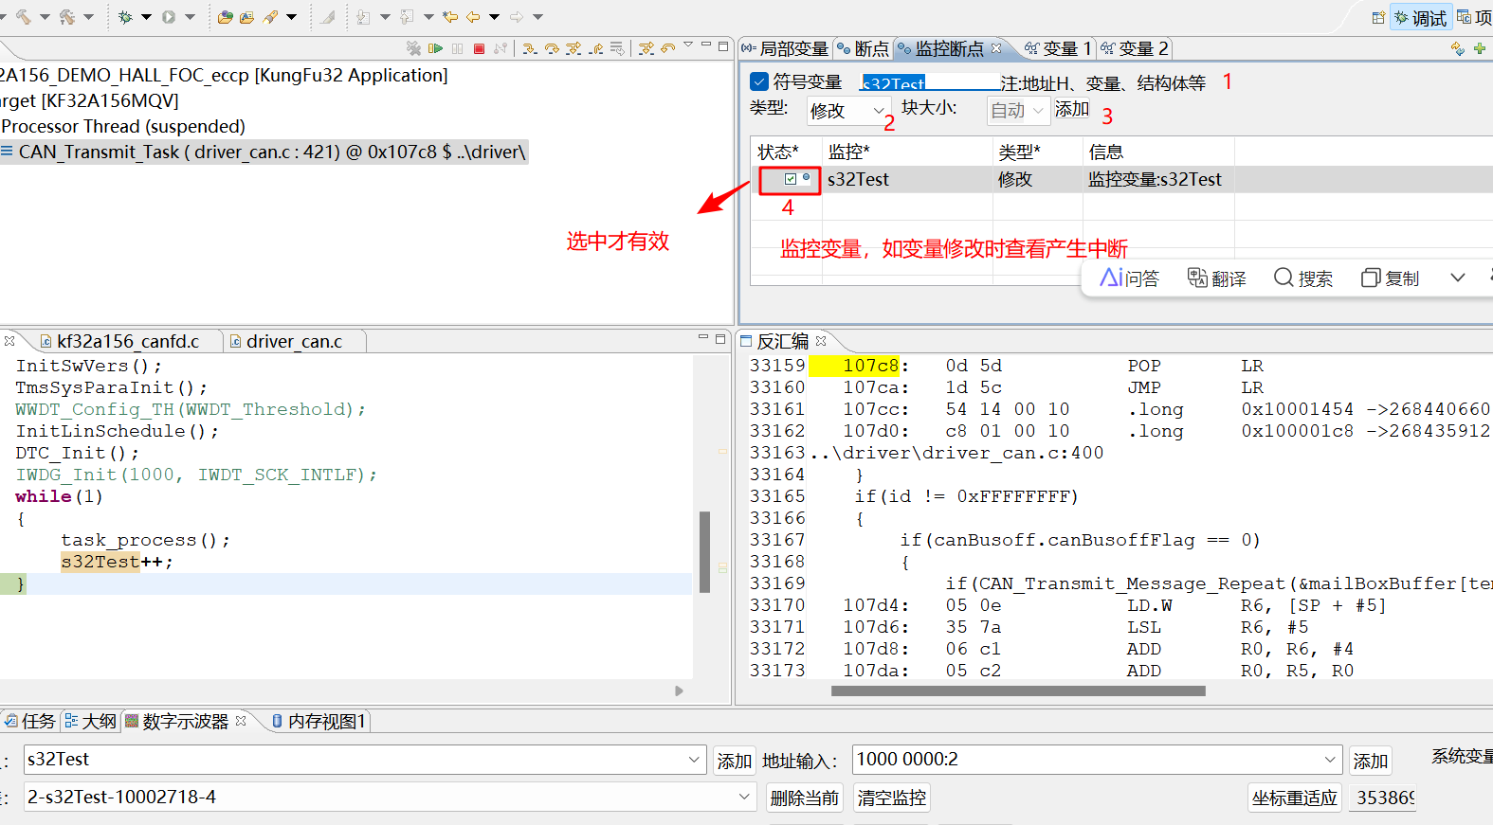Switch to the 变量 2 tab
Screen dimensions: 1493x825
coord(1135,48)
